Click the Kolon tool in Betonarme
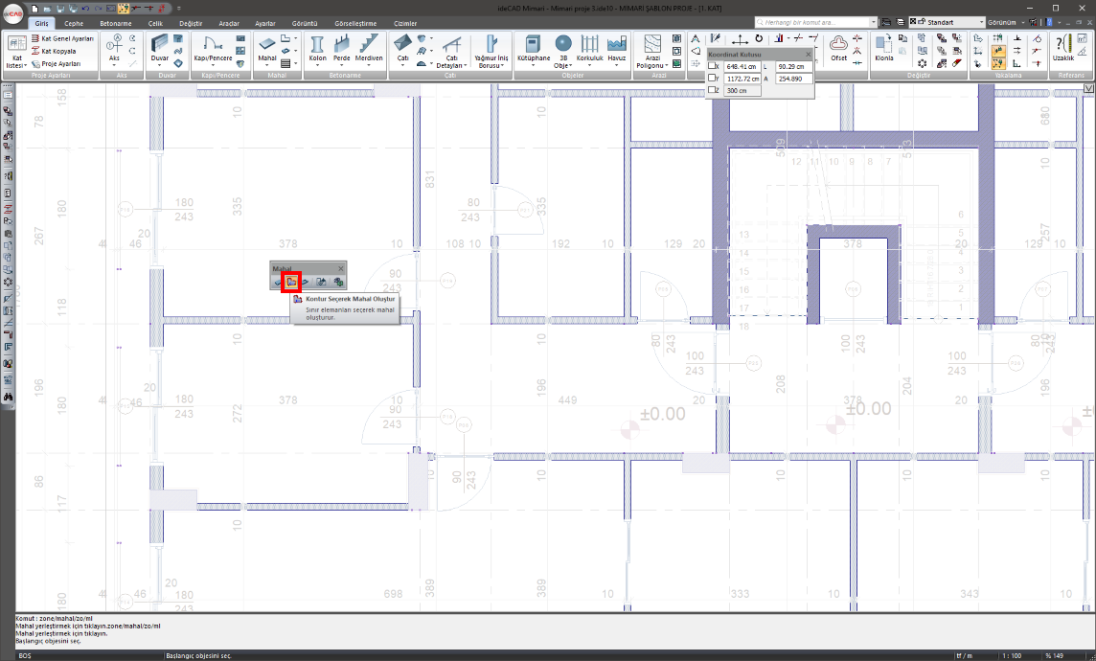The image size is (1096, 661). [317, 47]
